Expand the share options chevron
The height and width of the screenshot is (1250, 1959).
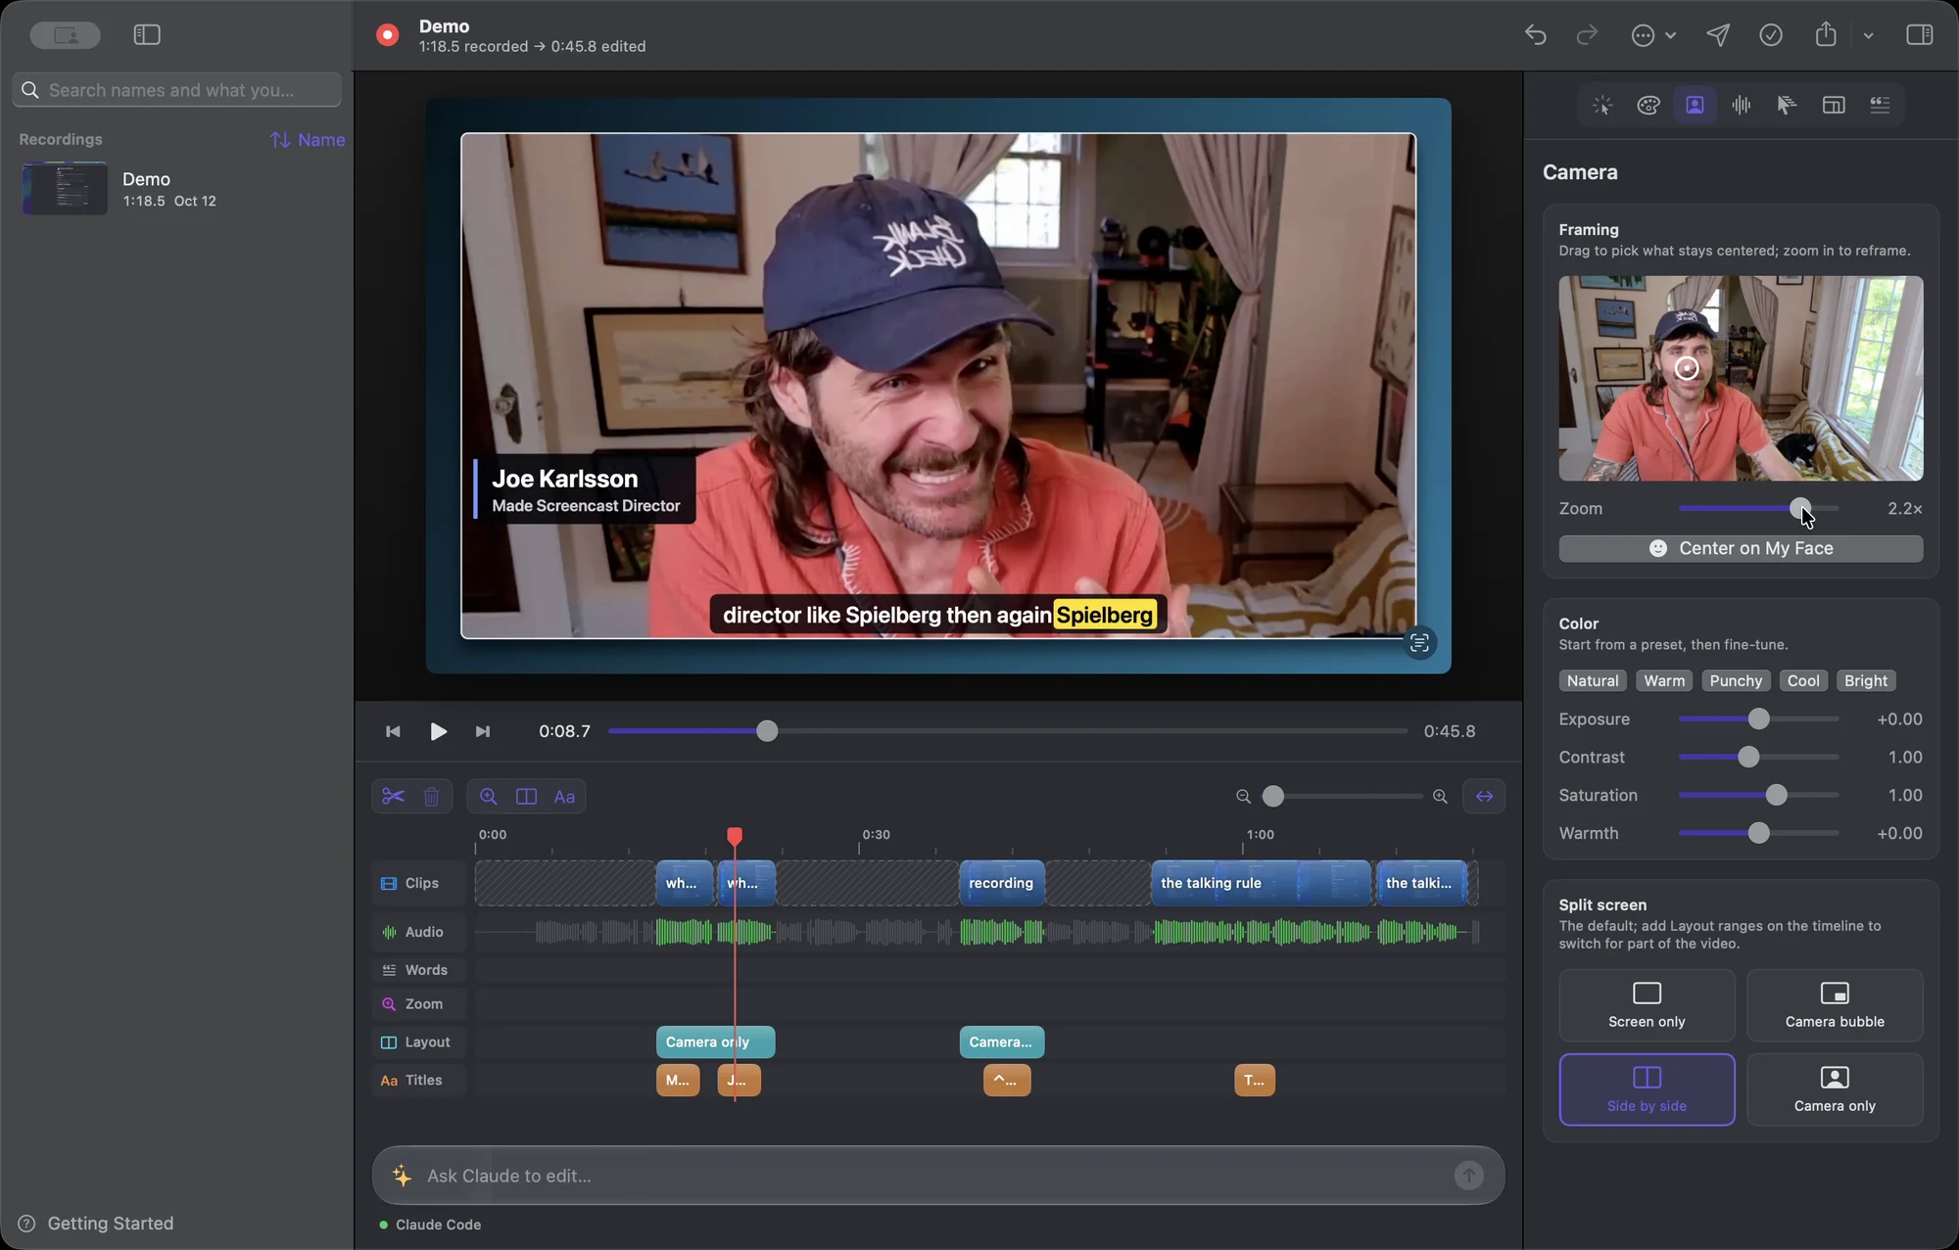pos(1868,35)
